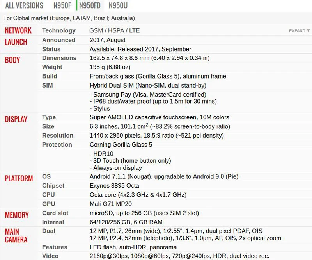Select the MEMORY section heading
The height and width of the screenshot is (260, 312).
click(17, 215)
